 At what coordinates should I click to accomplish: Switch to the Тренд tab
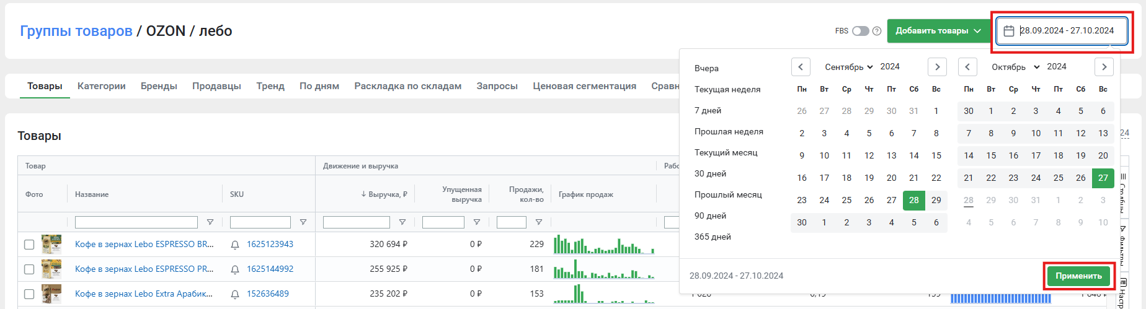(x=270, y=86)
